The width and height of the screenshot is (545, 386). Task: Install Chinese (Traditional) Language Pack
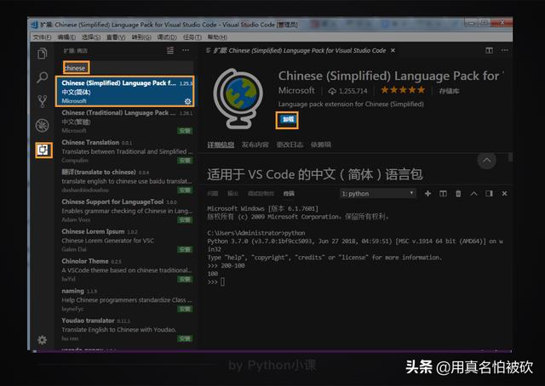185,131
